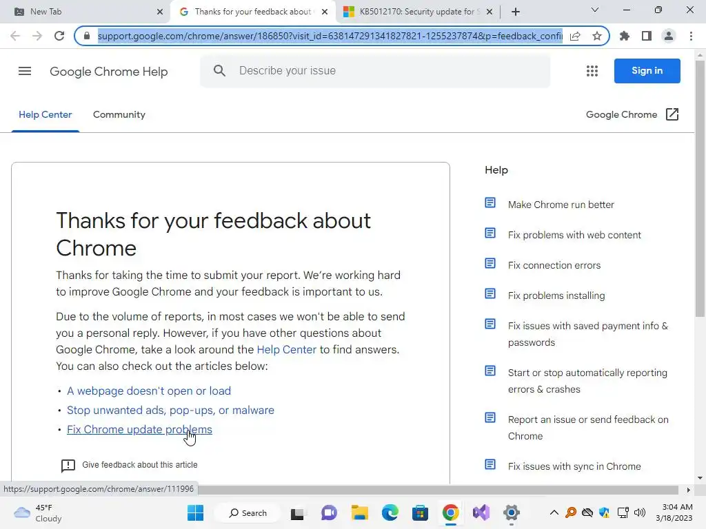Open Stop unwanted ads, pop-ups, or malware
The width and height of the screenshot is (706, 529).
[170, 411]
